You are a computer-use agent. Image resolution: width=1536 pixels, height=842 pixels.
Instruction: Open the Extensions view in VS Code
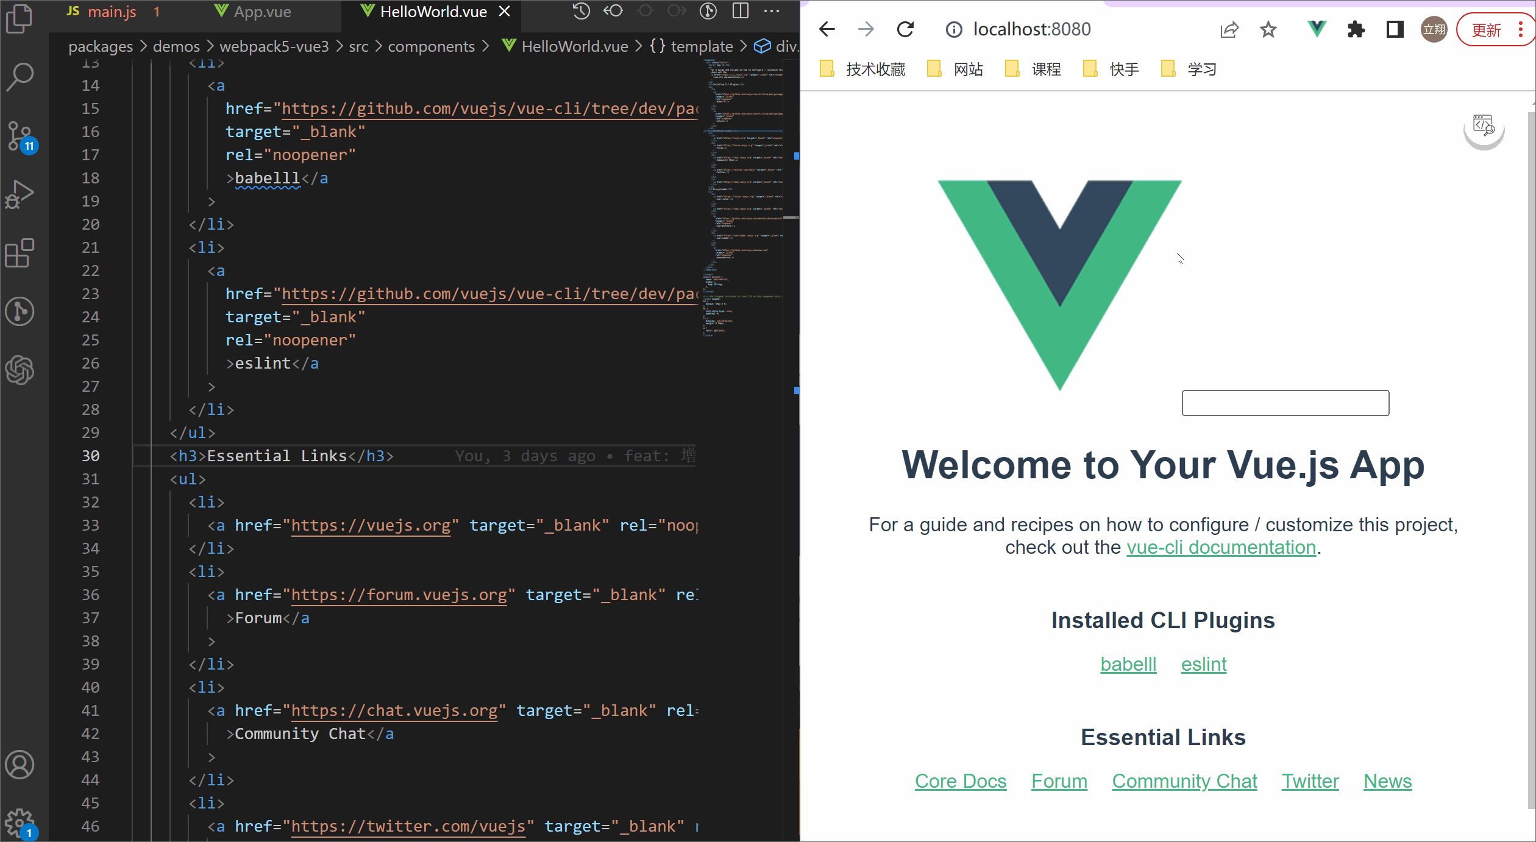click(20, 253)
